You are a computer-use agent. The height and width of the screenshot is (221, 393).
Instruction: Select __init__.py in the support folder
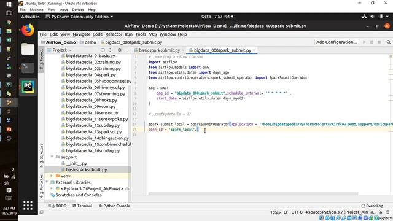coord(76,163)
